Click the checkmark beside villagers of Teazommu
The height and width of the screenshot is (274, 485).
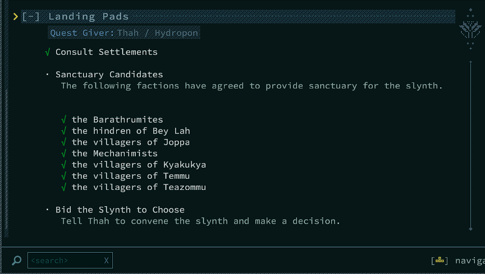pyautogui.click(x=64, y=187)
